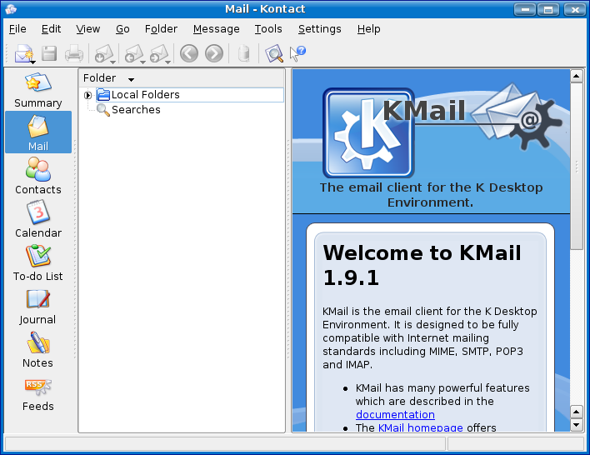The image size is (590, 455).
Task: Open the Forward button dropdown arrow
Action: pos(169,61)
